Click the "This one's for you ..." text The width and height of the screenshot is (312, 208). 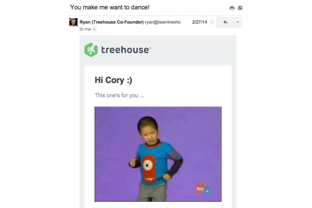[x=119, y=95]
